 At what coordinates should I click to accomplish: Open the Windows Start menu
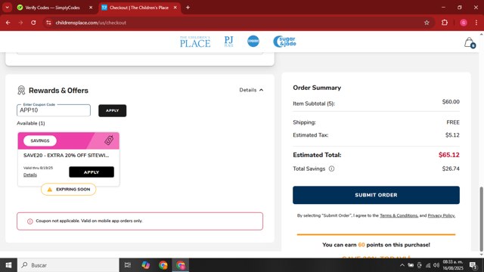click(8, 265)
